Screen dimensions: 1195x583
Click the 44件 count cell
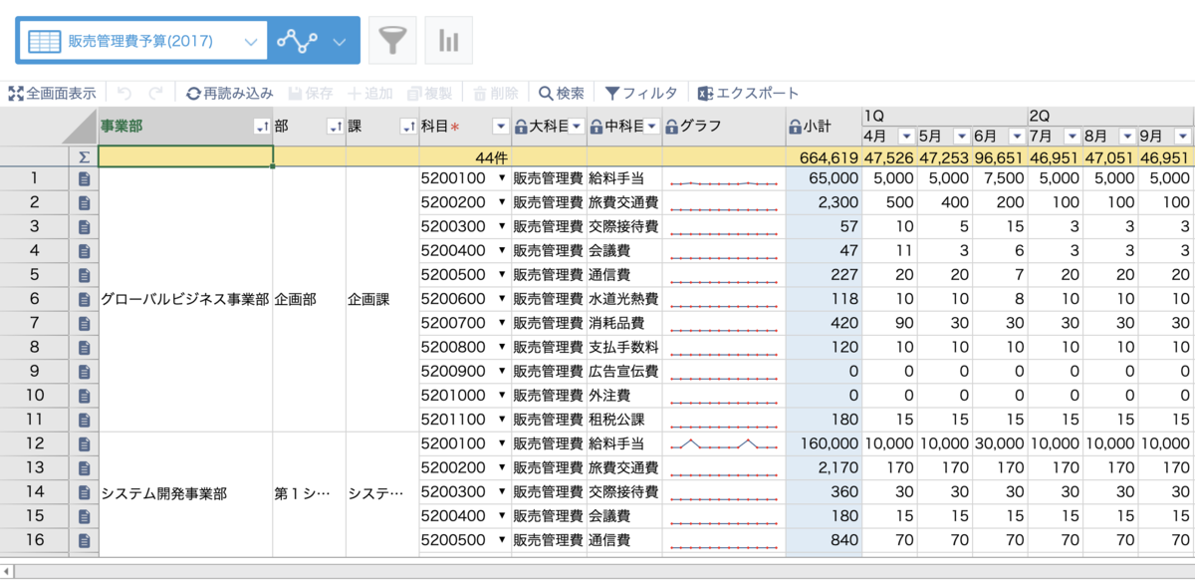click(x=465, y=156)
